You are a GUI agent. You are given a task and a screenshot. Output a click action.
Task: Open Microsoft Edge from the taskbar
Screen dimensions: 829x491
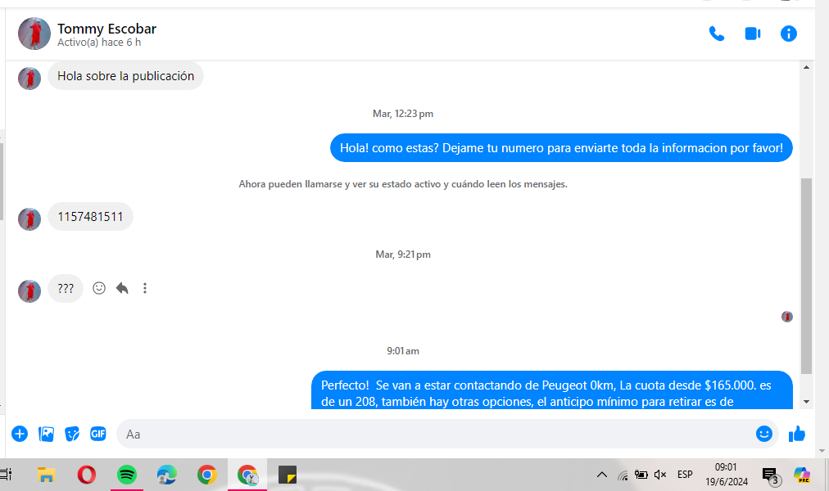(x=167, y=475)
